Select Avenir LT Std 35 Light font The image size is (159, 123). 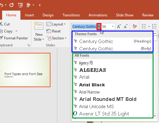[112, 114]
